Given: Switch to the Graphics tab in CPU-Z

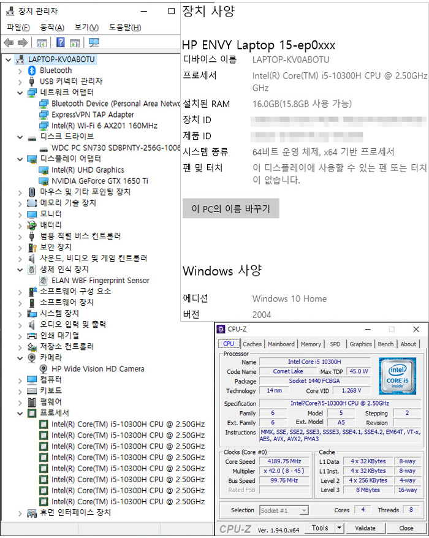Looking at the screenshot, I should point(361,344).
